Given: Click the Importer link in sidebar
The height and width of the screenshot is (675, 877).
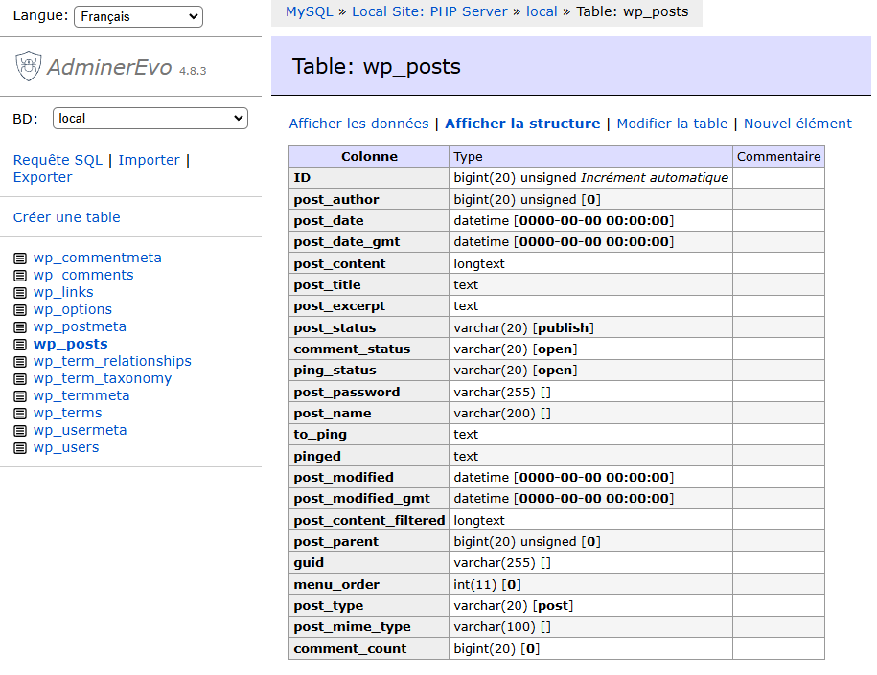Looking at the screenshot, I should pos(149,160).
